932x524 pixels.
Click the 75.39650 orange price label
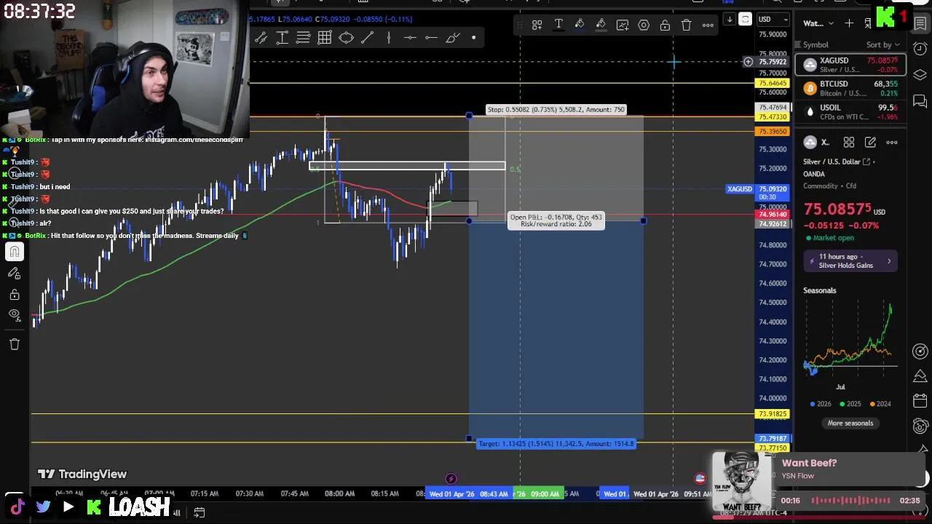point(773,132)
